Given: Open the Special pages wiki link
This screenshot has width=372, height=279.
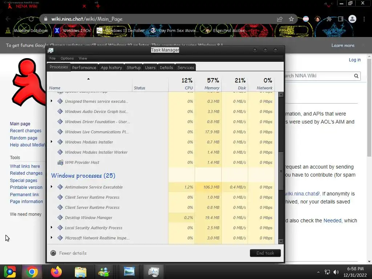Looking at the screenshot, I should 24,180.
